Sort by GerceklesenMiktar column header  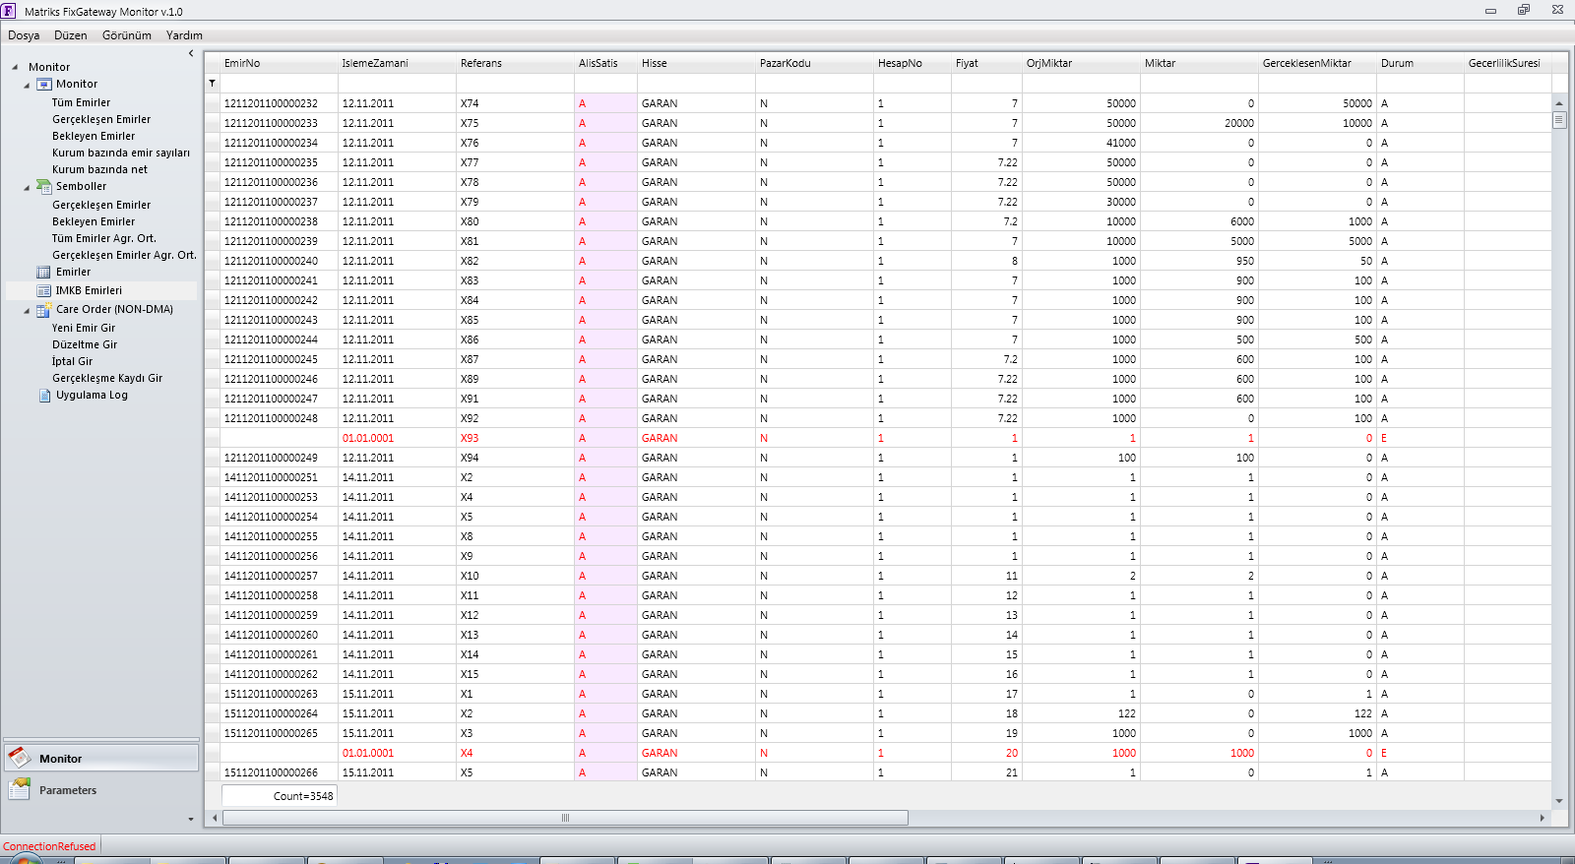point(1317,63)
